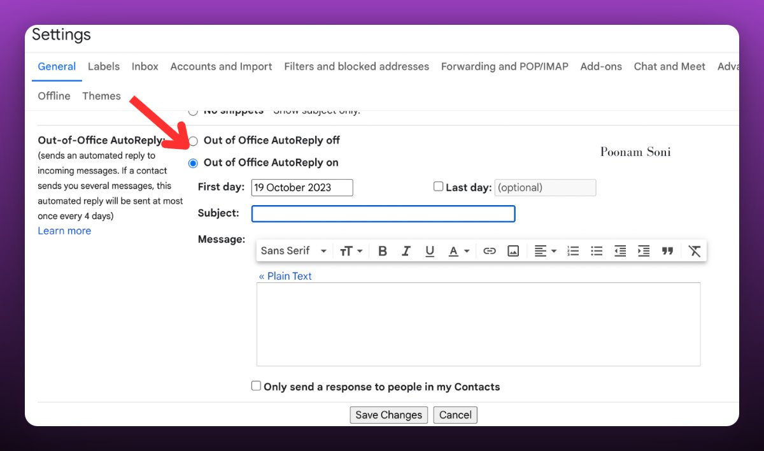
Task: Open the text alignment options
Action: pyautogui.click(x=545, y=251)
